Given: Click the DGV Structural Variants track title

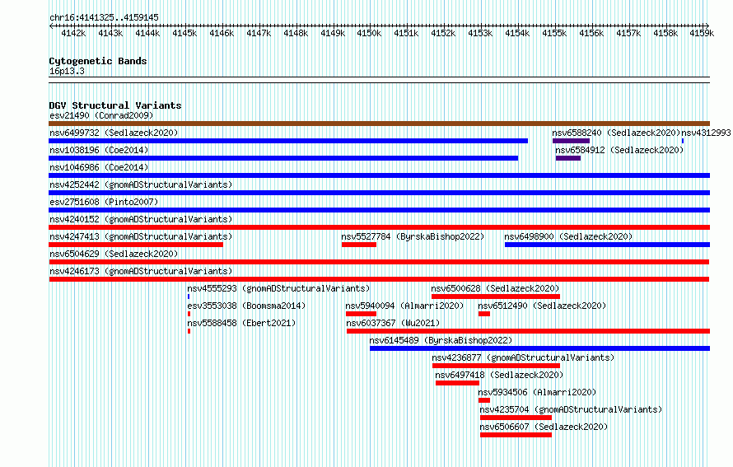Looking at the screenshot, I should 115,105.
